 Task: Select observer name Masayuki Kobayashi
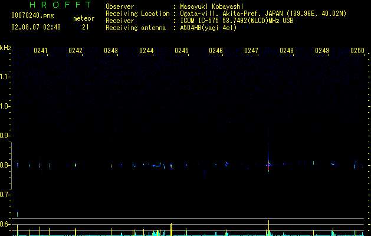point(212,6)
